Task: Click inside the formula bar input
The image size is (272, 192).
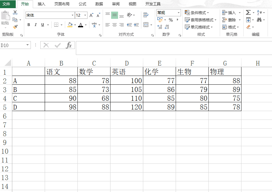Action: click(x=174, y=48)
